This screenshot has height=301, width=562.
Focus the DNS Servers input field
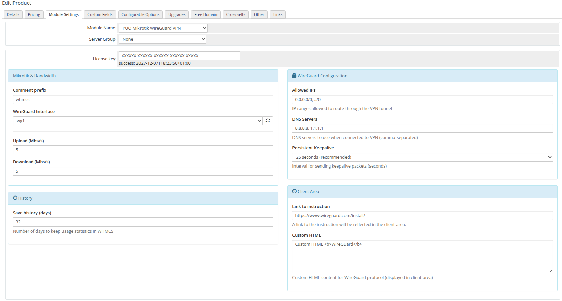[422, 128]
